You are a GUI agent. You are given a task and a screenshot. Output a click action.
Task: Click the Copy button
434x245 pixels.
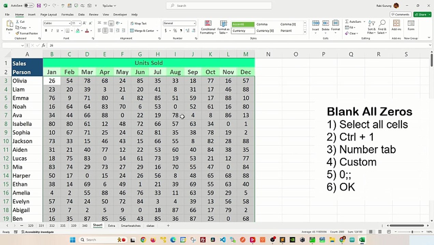point(22,28)
